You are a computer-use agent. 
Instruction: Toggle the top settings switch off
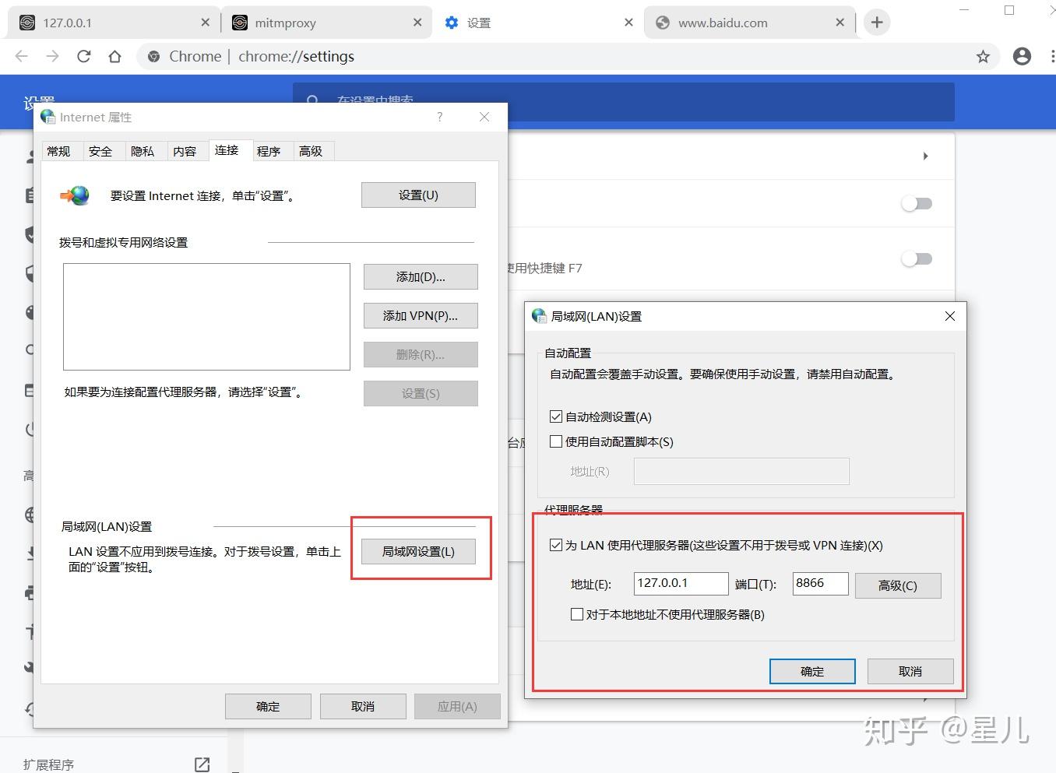point(917,203)
